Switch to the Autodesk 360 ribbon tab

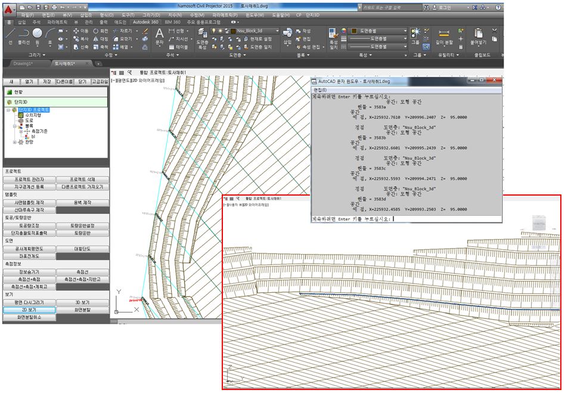[x=145, y=22]
